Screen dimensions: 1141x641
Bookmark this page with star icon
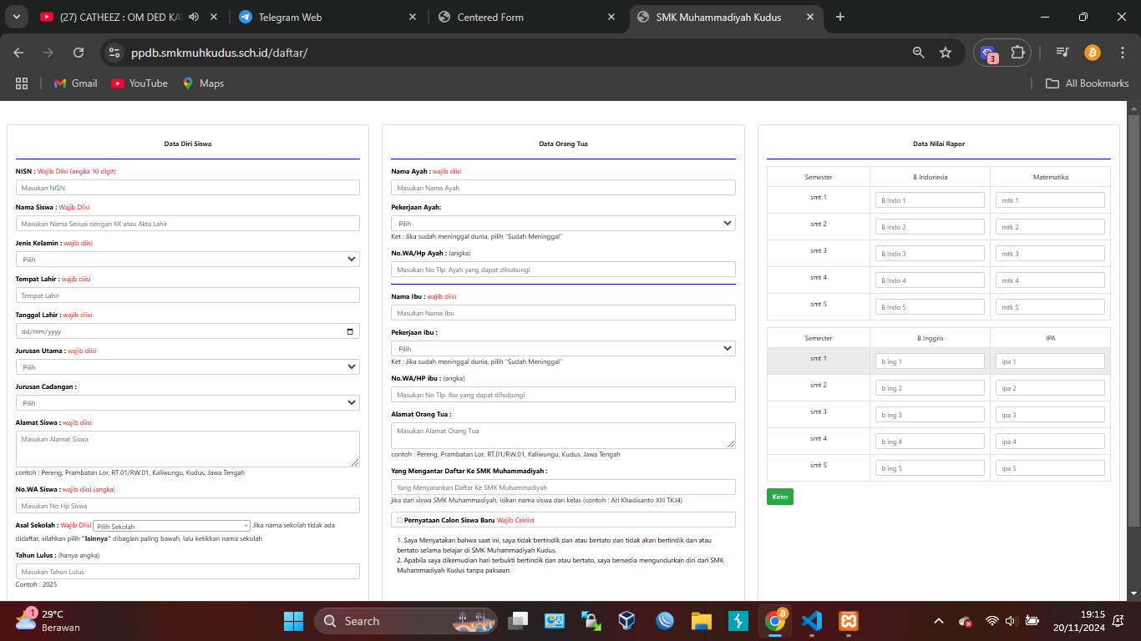(946, 53)
